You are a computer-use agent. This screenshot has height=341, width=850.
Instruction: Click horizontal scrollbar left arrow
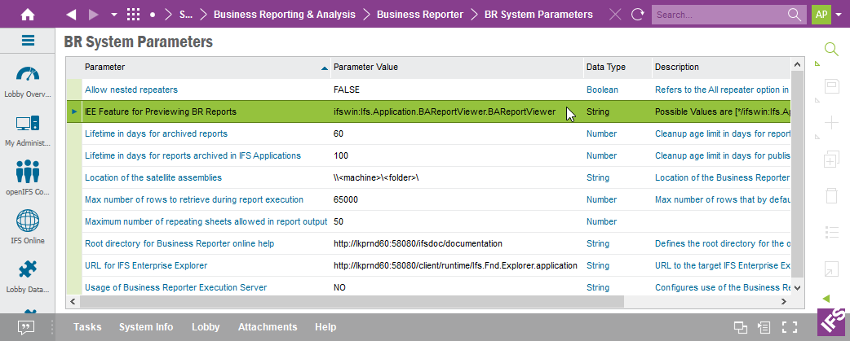click(x=72, y=301)
